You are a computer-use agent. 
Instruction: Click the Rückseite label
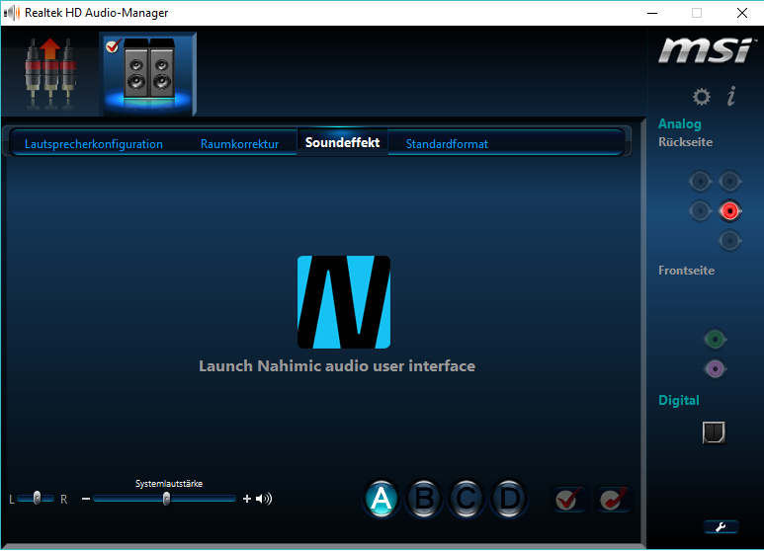(x=685, y=142)
